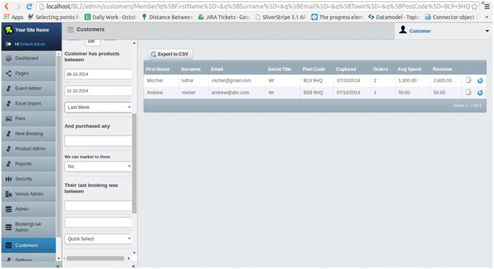The height and width of the screenshot is (269, 494).
Task: Click filter panel horizontal scrollbar
Action: (x=95, y=258)
